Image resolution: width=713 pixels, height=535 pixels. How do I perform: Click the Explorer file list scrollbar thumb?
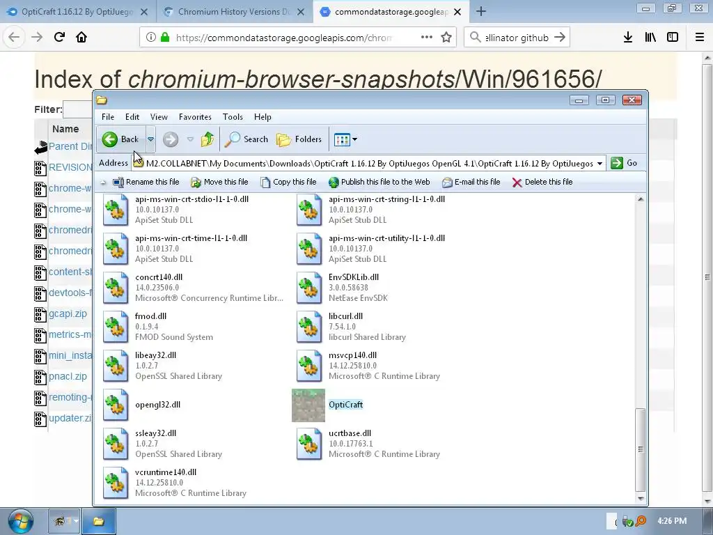pos(641,449)
